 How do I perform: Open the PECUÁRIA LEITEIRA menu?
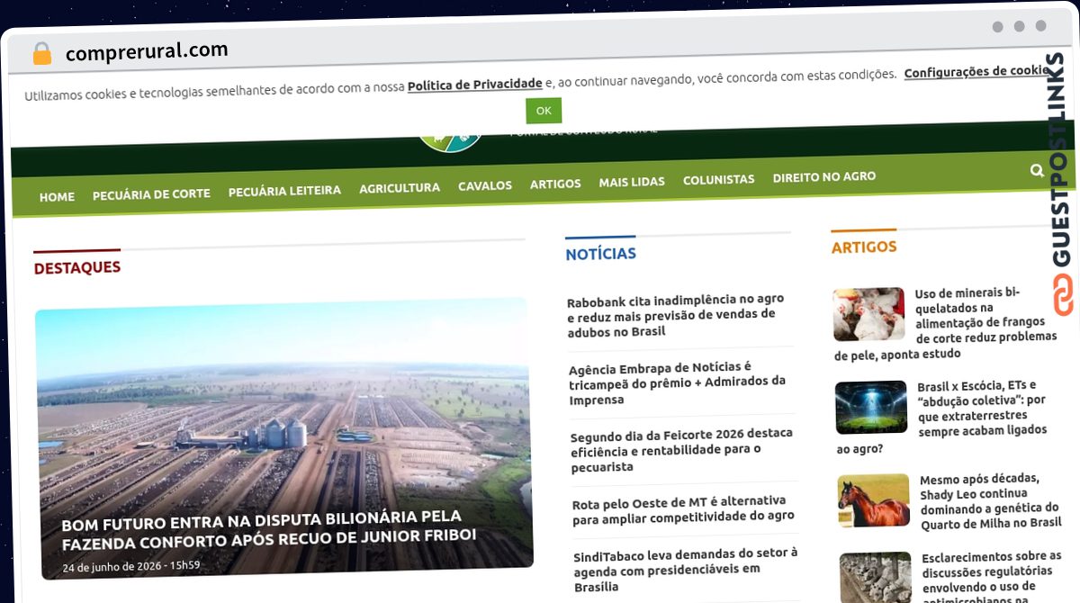[x=284, y=191]
